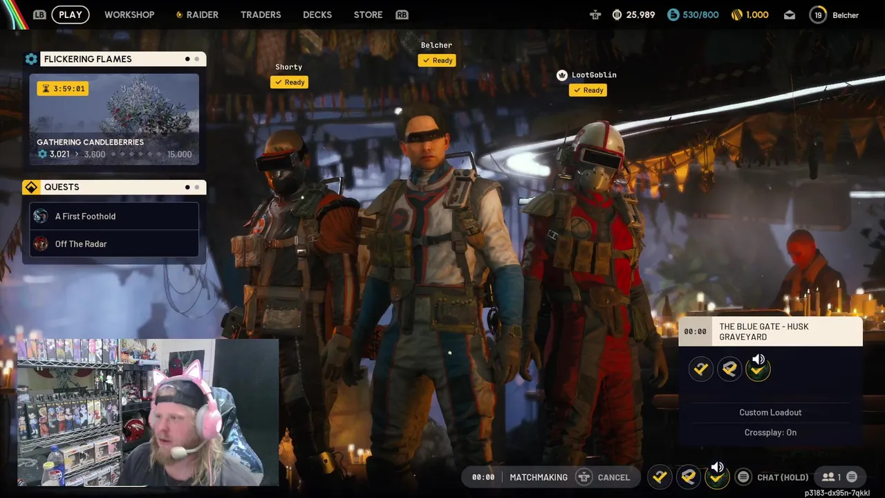Screen dimensions: 885x498
Task: Open the Gathering Candleberries event card
Action: [114, 119]
